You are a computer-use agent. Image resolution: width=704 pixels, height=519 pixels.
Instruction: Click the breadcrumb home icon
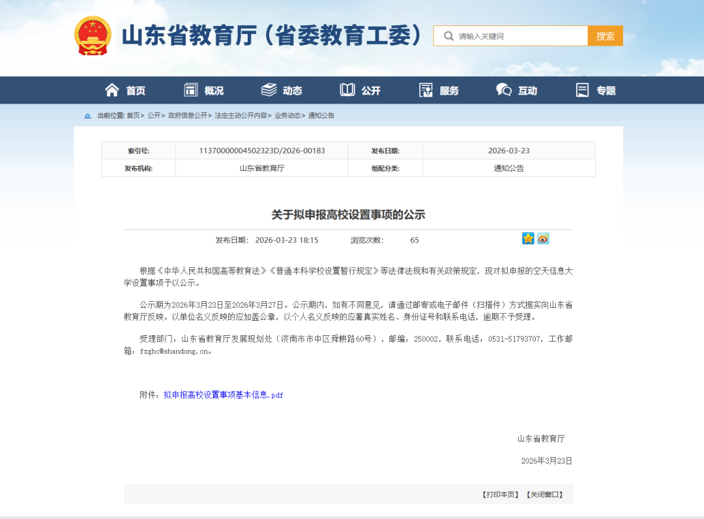[x=87, y=115]
